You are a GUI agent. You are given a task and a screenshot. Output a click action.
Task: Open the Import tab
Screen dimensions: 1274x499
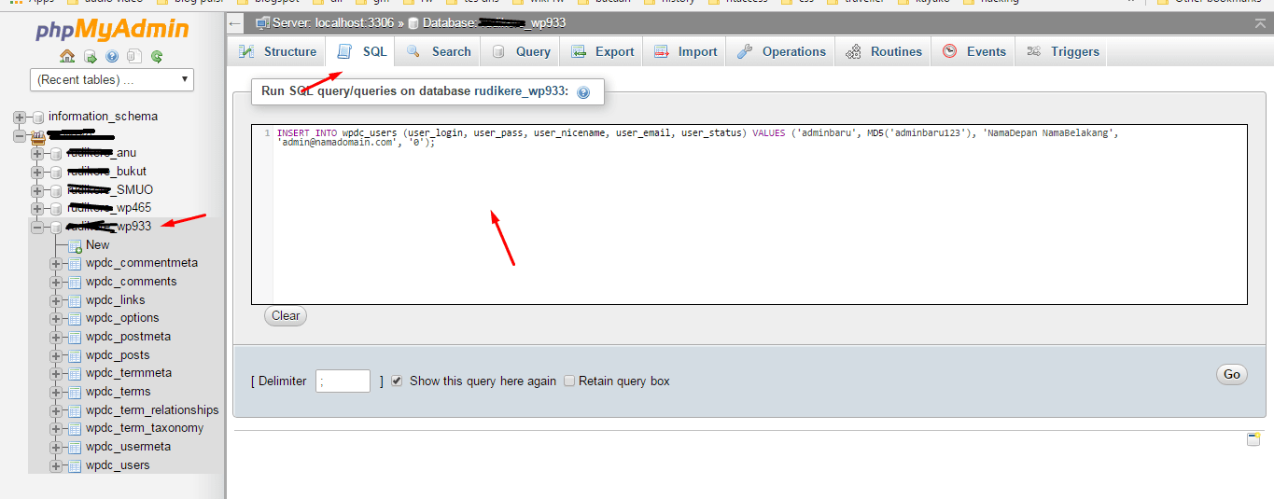686,51
